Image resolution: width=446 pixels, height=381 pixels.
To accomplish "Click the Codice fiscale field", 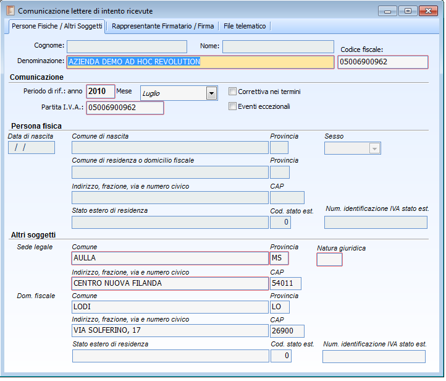I will pos(383,62).
